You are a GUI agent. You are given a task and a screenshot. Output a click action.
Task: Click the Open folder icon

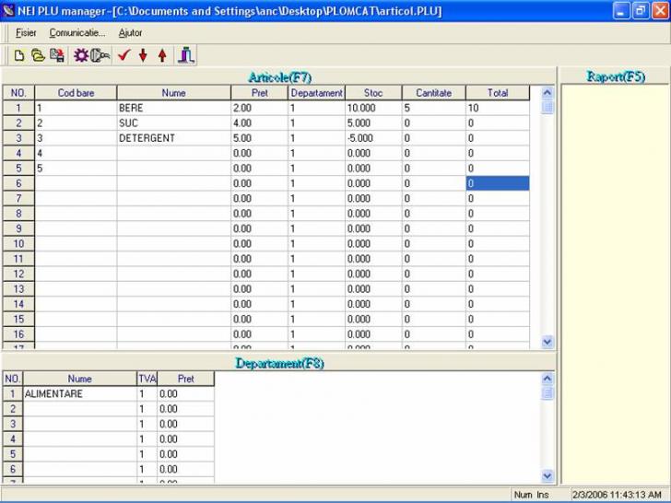click(38, 55)
